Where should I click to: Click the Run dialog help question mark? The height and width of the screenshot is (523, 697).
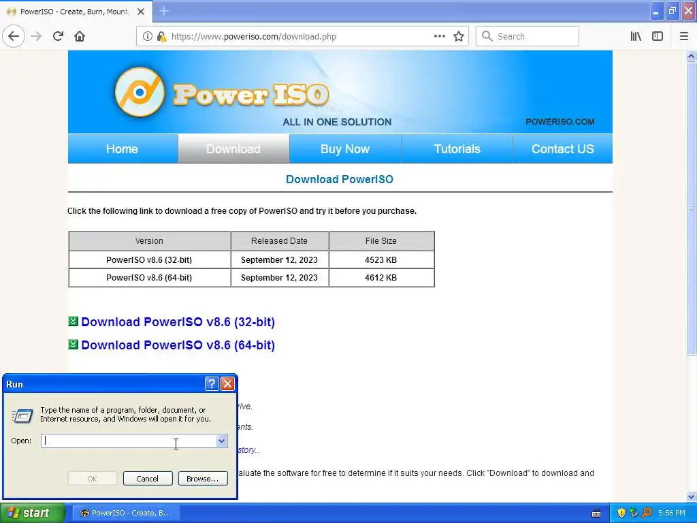(x=212, y=383)
